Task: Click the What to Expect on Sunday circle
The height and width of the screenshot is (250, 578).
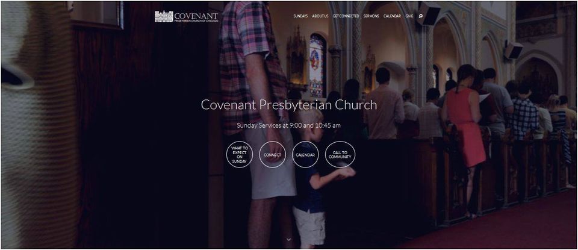Action: (x=240, y=154)
